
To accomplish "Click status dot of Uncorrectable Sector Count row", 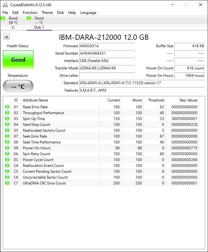I will pyautogui.click(x=7, y=177).
